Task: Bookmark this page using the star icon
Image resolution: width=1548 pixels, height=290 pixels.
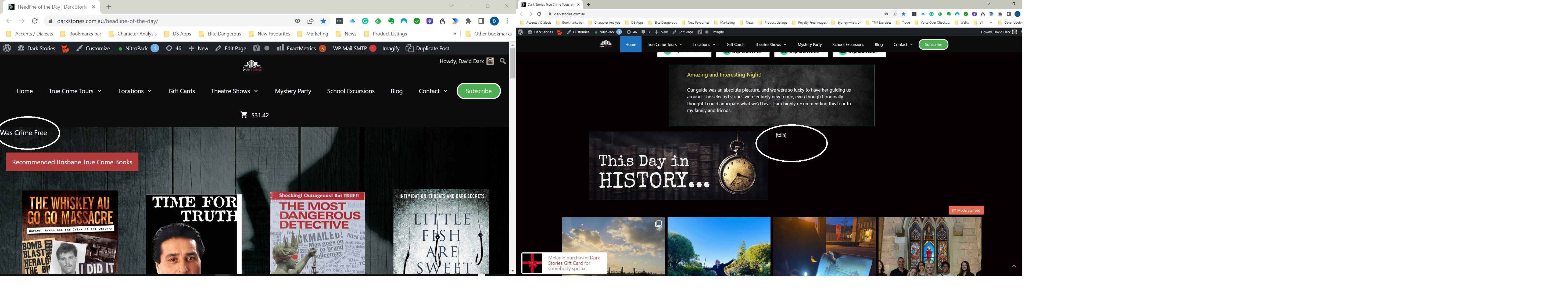Action: click(x=323, y=21)
